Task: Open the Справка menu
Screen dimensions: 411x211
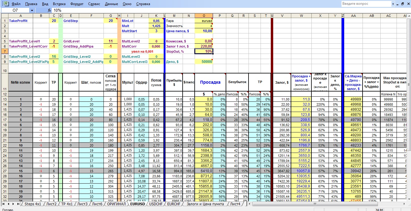Action: (x=143, y=4)
